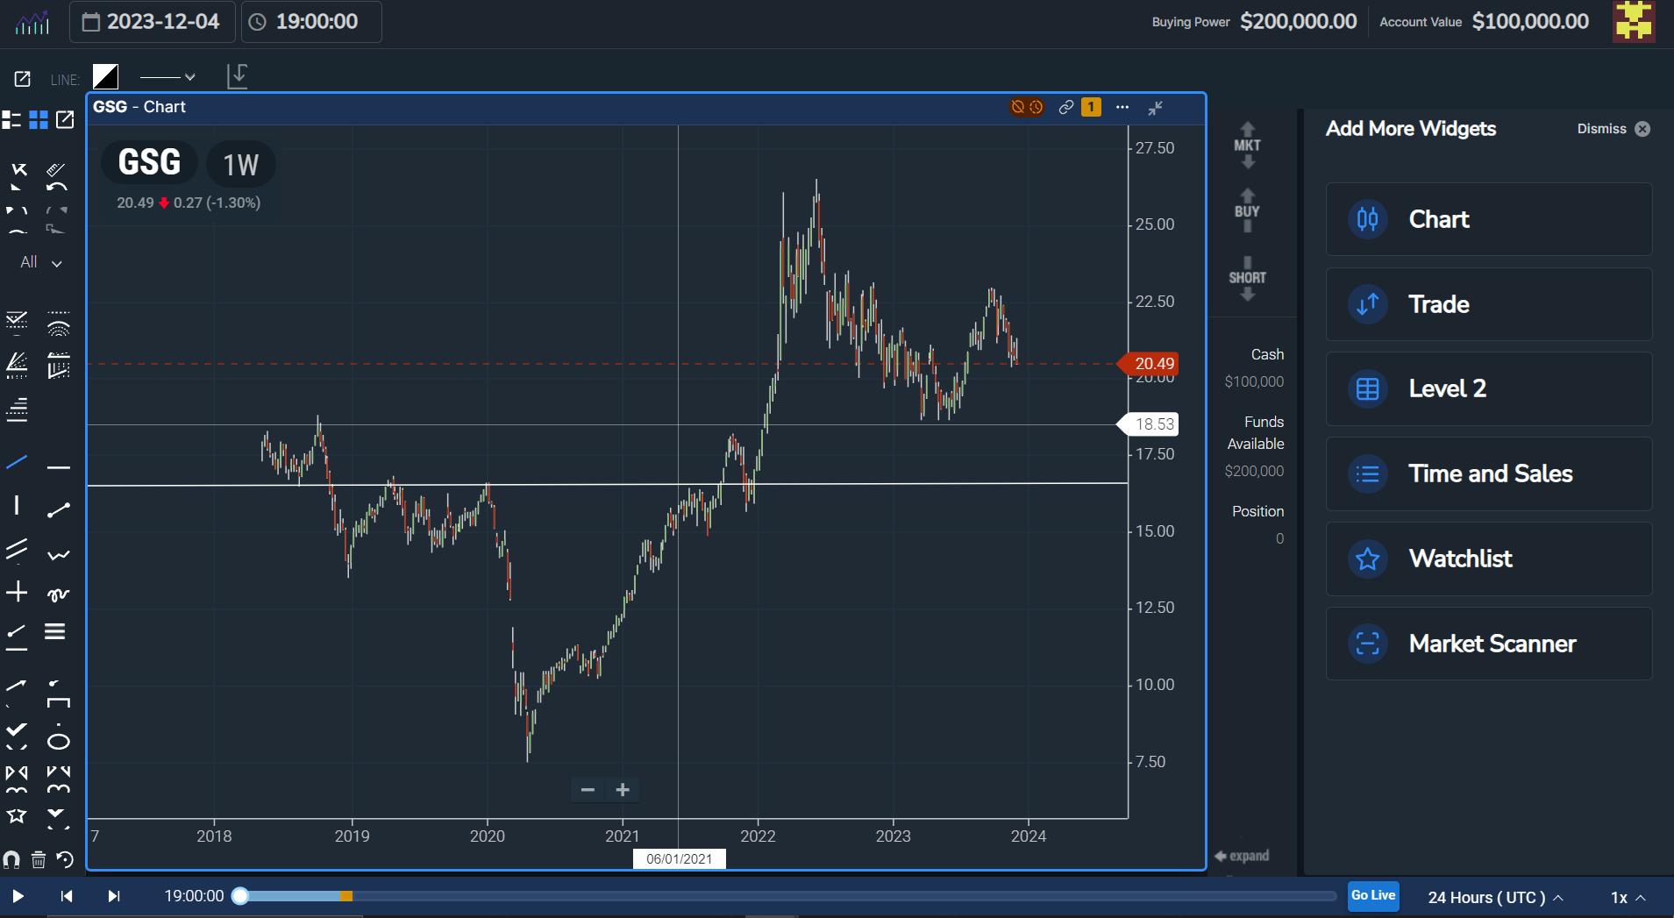
Task: Collapse chart with the shrink arrows icon
Action: (1156, 108)
